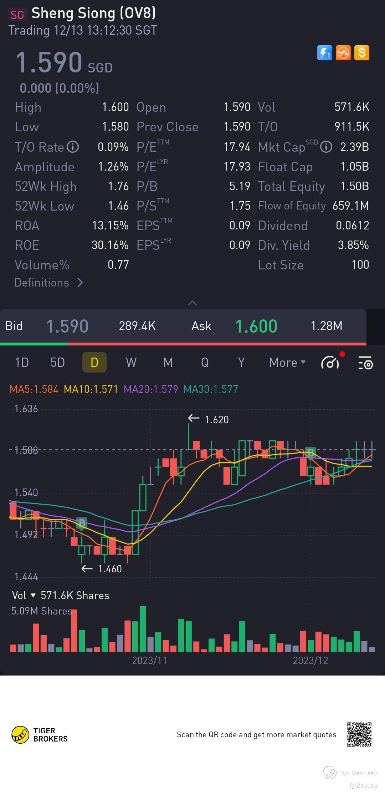Tap the large 1.590 SGD price
Screen dimensions: 385x794
pos(64,62)
